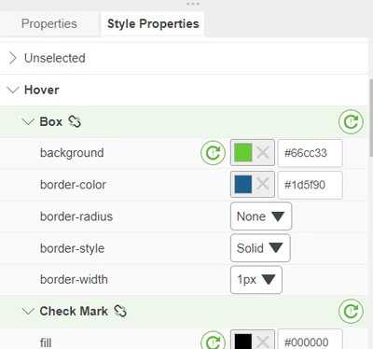Viewport: 373px width, 349px height.
Task: Collapse the Hover section
Action: 13,90
